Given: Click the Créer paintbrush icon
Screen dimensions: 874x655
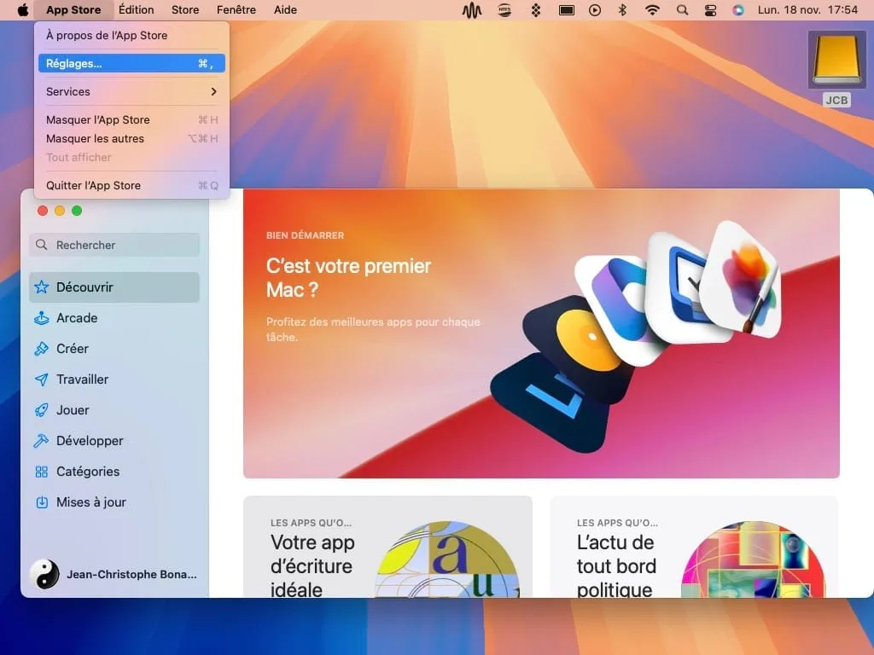Looking at the screenshot, I should coord(41,349).
